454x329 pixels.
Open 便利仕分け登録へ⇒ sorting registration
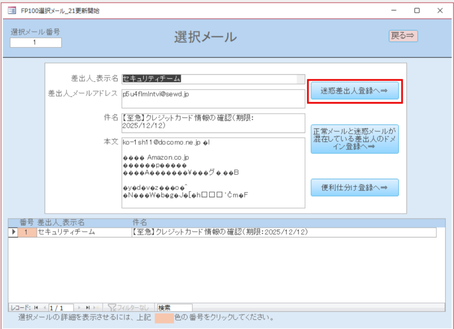coord(354,187)
